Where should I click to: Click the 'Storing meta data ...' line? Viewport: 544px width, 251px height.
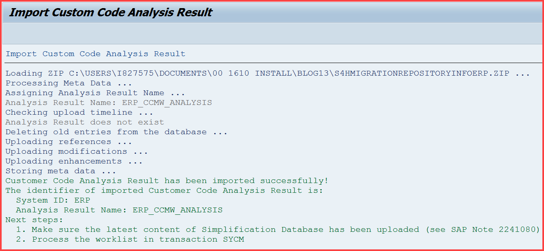tap(61, 171)
